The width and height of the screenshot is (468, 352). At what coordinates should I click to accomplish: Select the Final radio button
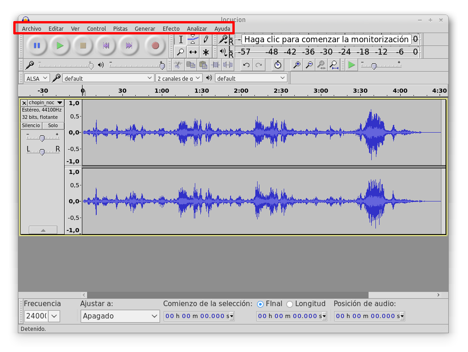[x=260, y=304]
